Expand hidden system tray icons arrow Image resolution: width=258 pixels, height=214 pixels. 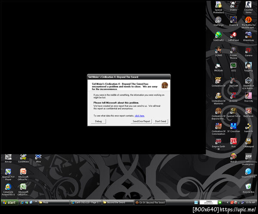coord(227,202)
